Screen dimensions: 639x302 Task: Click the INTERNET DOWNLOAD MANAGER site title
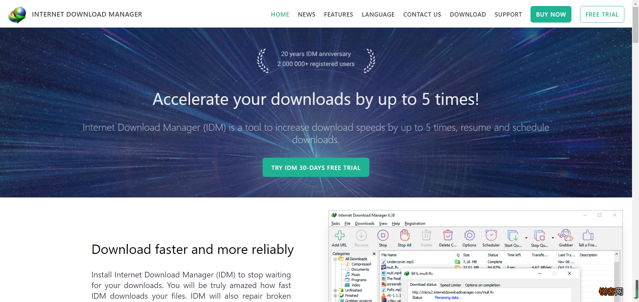[87, 14]
